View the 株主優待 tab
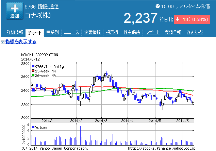216x151 pixels. (x=132, y=32)
